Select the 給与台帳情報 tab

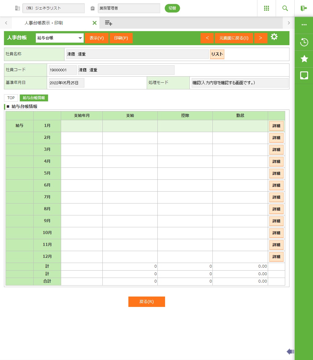tap(34, 98)
